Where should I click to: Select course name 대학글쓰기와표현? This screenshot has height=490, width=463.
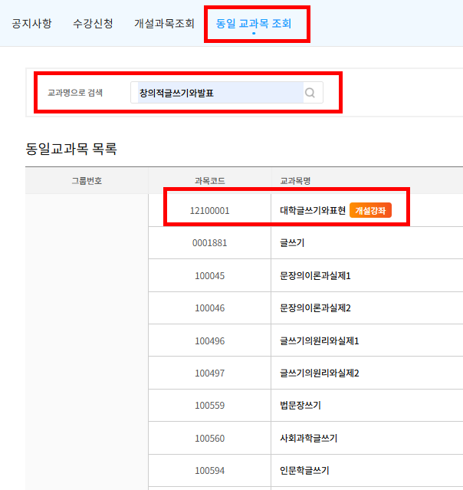pyautogui.click(x=313, y=210)
